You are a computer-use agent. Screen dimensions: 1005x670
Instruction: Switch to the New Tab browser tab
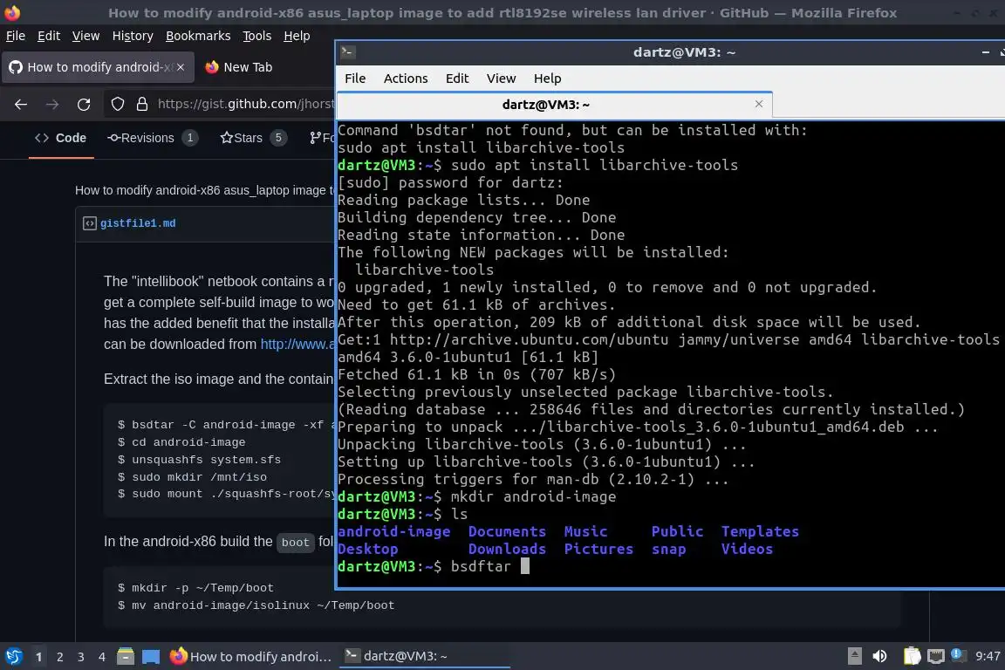(238, 66)
